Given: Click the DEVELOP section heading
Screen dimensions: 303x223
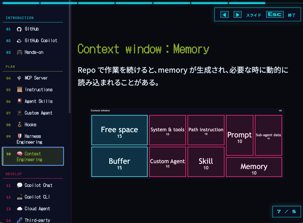Looking at the screenshot, I should [x=14, y=174].
